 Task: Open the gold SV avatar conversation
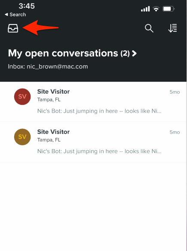93,142
